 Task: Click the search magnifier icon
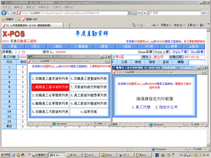204,13
